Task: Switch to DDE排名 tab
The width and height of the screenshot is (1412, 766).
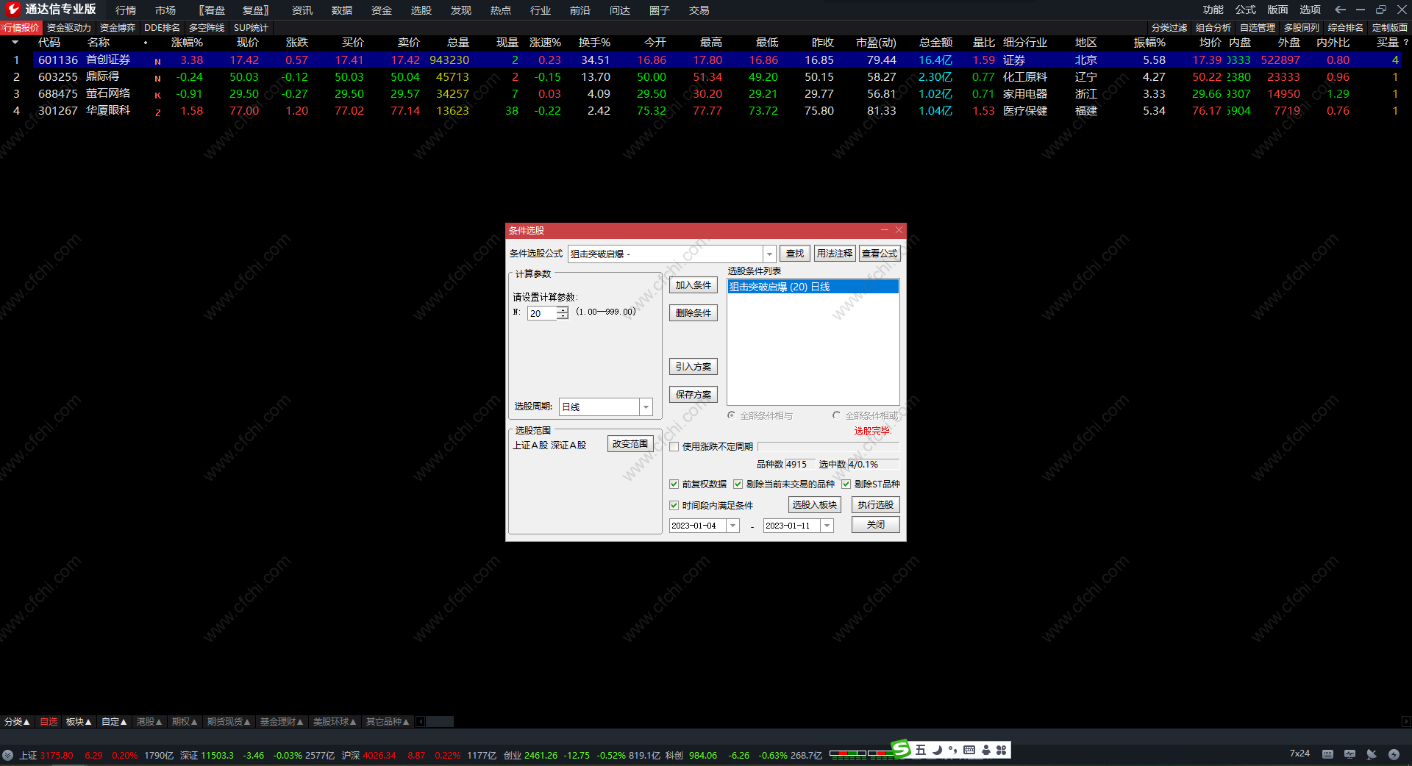Action: [162, 28]
